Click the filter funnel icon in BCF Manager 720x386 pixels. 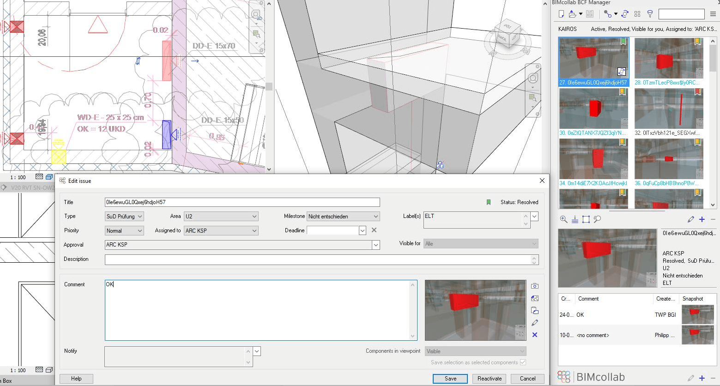point(650,14)
